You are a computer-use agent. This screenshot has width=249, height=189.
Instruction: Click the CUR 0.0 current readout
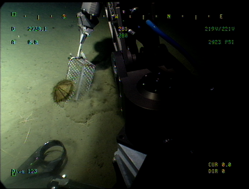pyautogui.click(x=219, y=164)
